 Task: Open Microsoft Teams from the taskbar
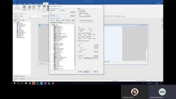click(37, 83)
